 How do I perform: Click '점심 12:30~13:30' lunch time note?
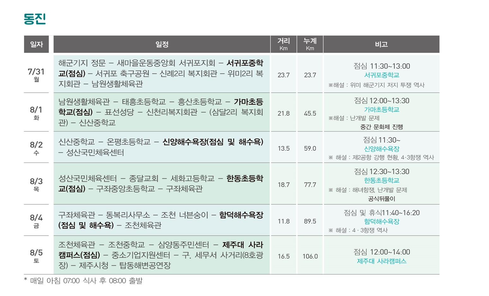(x=382, y=171)
